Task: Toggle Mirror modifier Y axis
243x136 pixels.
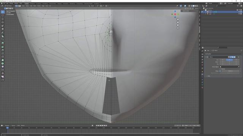Action: coord(229,60)
